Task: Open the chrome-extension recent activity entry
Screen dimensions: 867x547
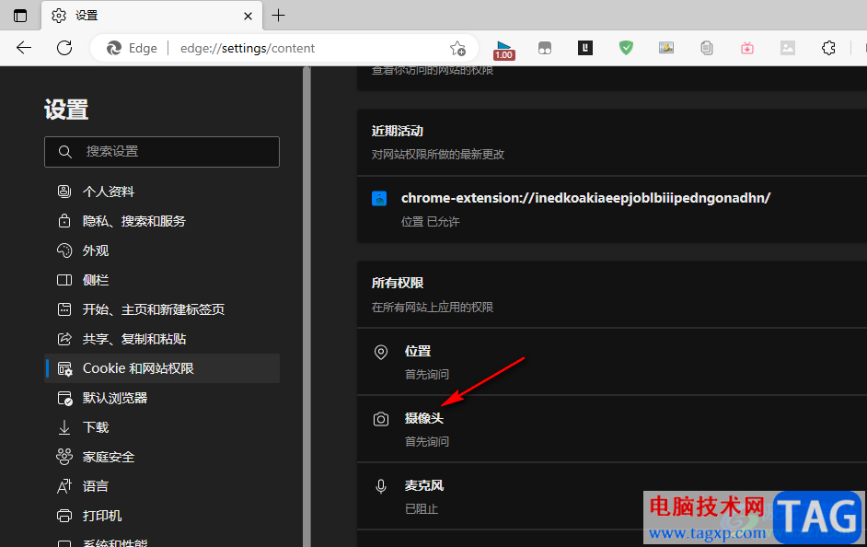Action: [x=612, y=210]
